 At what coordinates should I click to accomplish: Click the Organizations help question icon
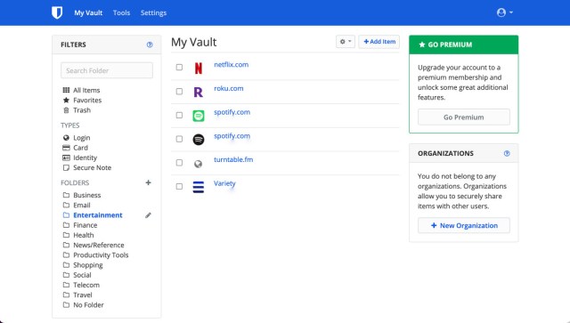507,153
